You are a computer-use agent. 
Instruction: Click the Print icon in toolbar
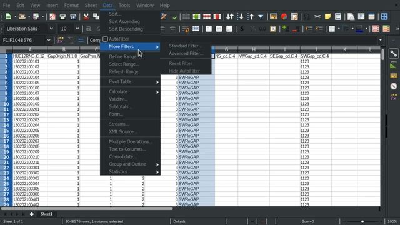pos(62,17)
